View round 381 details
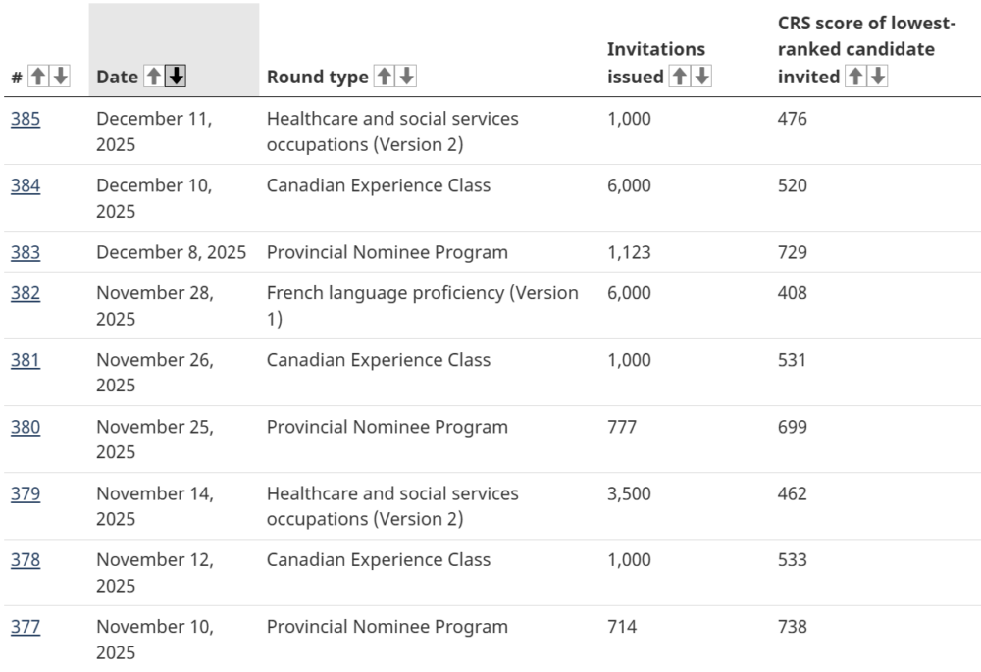 26,360
